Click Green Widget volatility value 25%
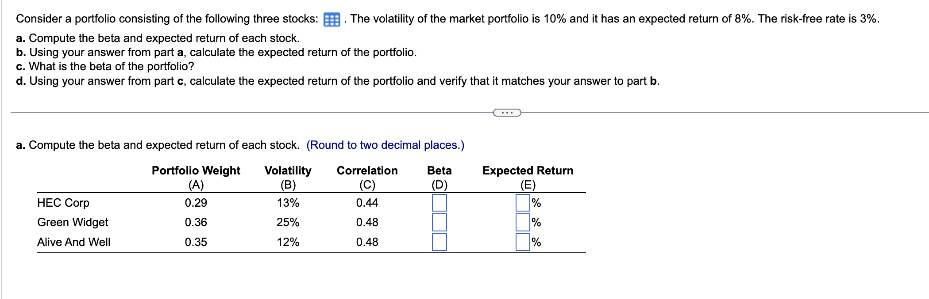Screen dimensions: 929x299 (288, 222)
